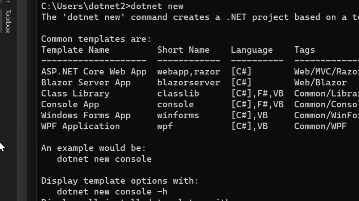Select the 'ASP.NET Core Web App' template name

point(93,72)
